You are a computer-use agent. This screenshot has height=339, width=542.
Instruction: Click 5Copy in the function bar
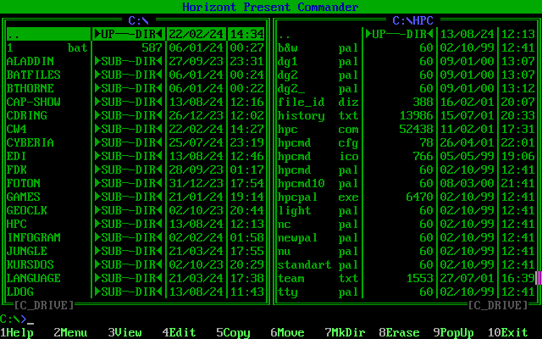233,333
